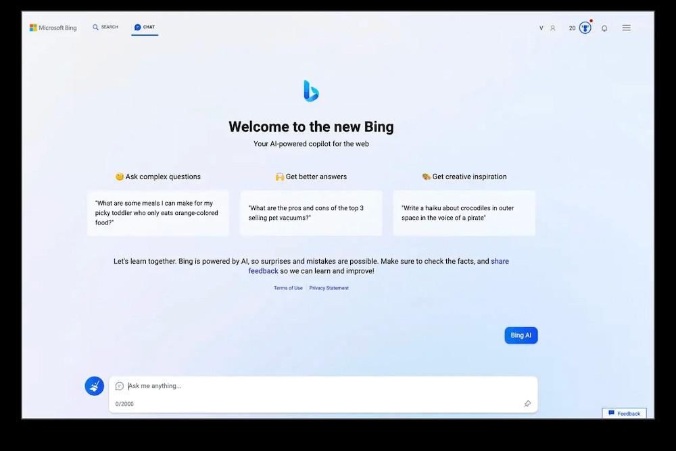Open the share feedback link

tap(500, 261)
